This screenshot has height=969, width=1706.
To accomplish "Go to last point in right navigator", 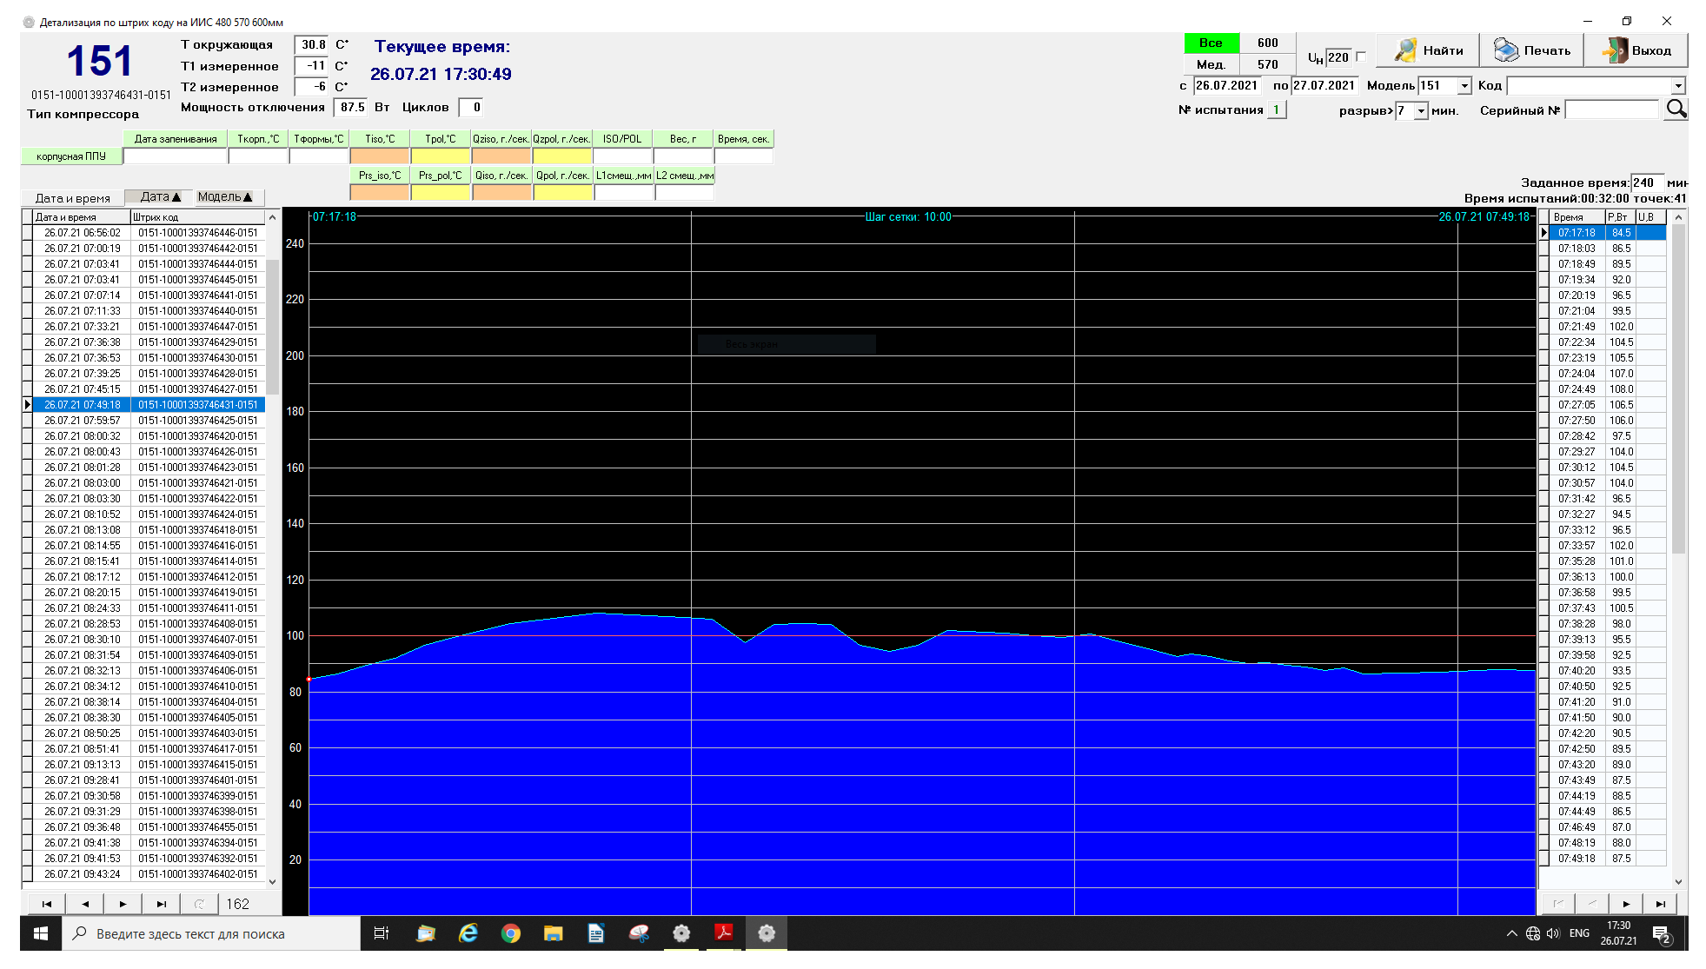I will pyautogui.click(x=1660, y=904).
